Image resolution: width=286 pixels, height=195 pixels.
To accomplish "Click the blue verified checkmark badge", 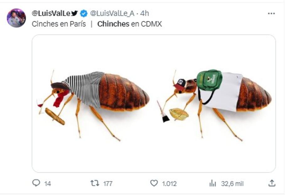I will [x=83, y=13].
